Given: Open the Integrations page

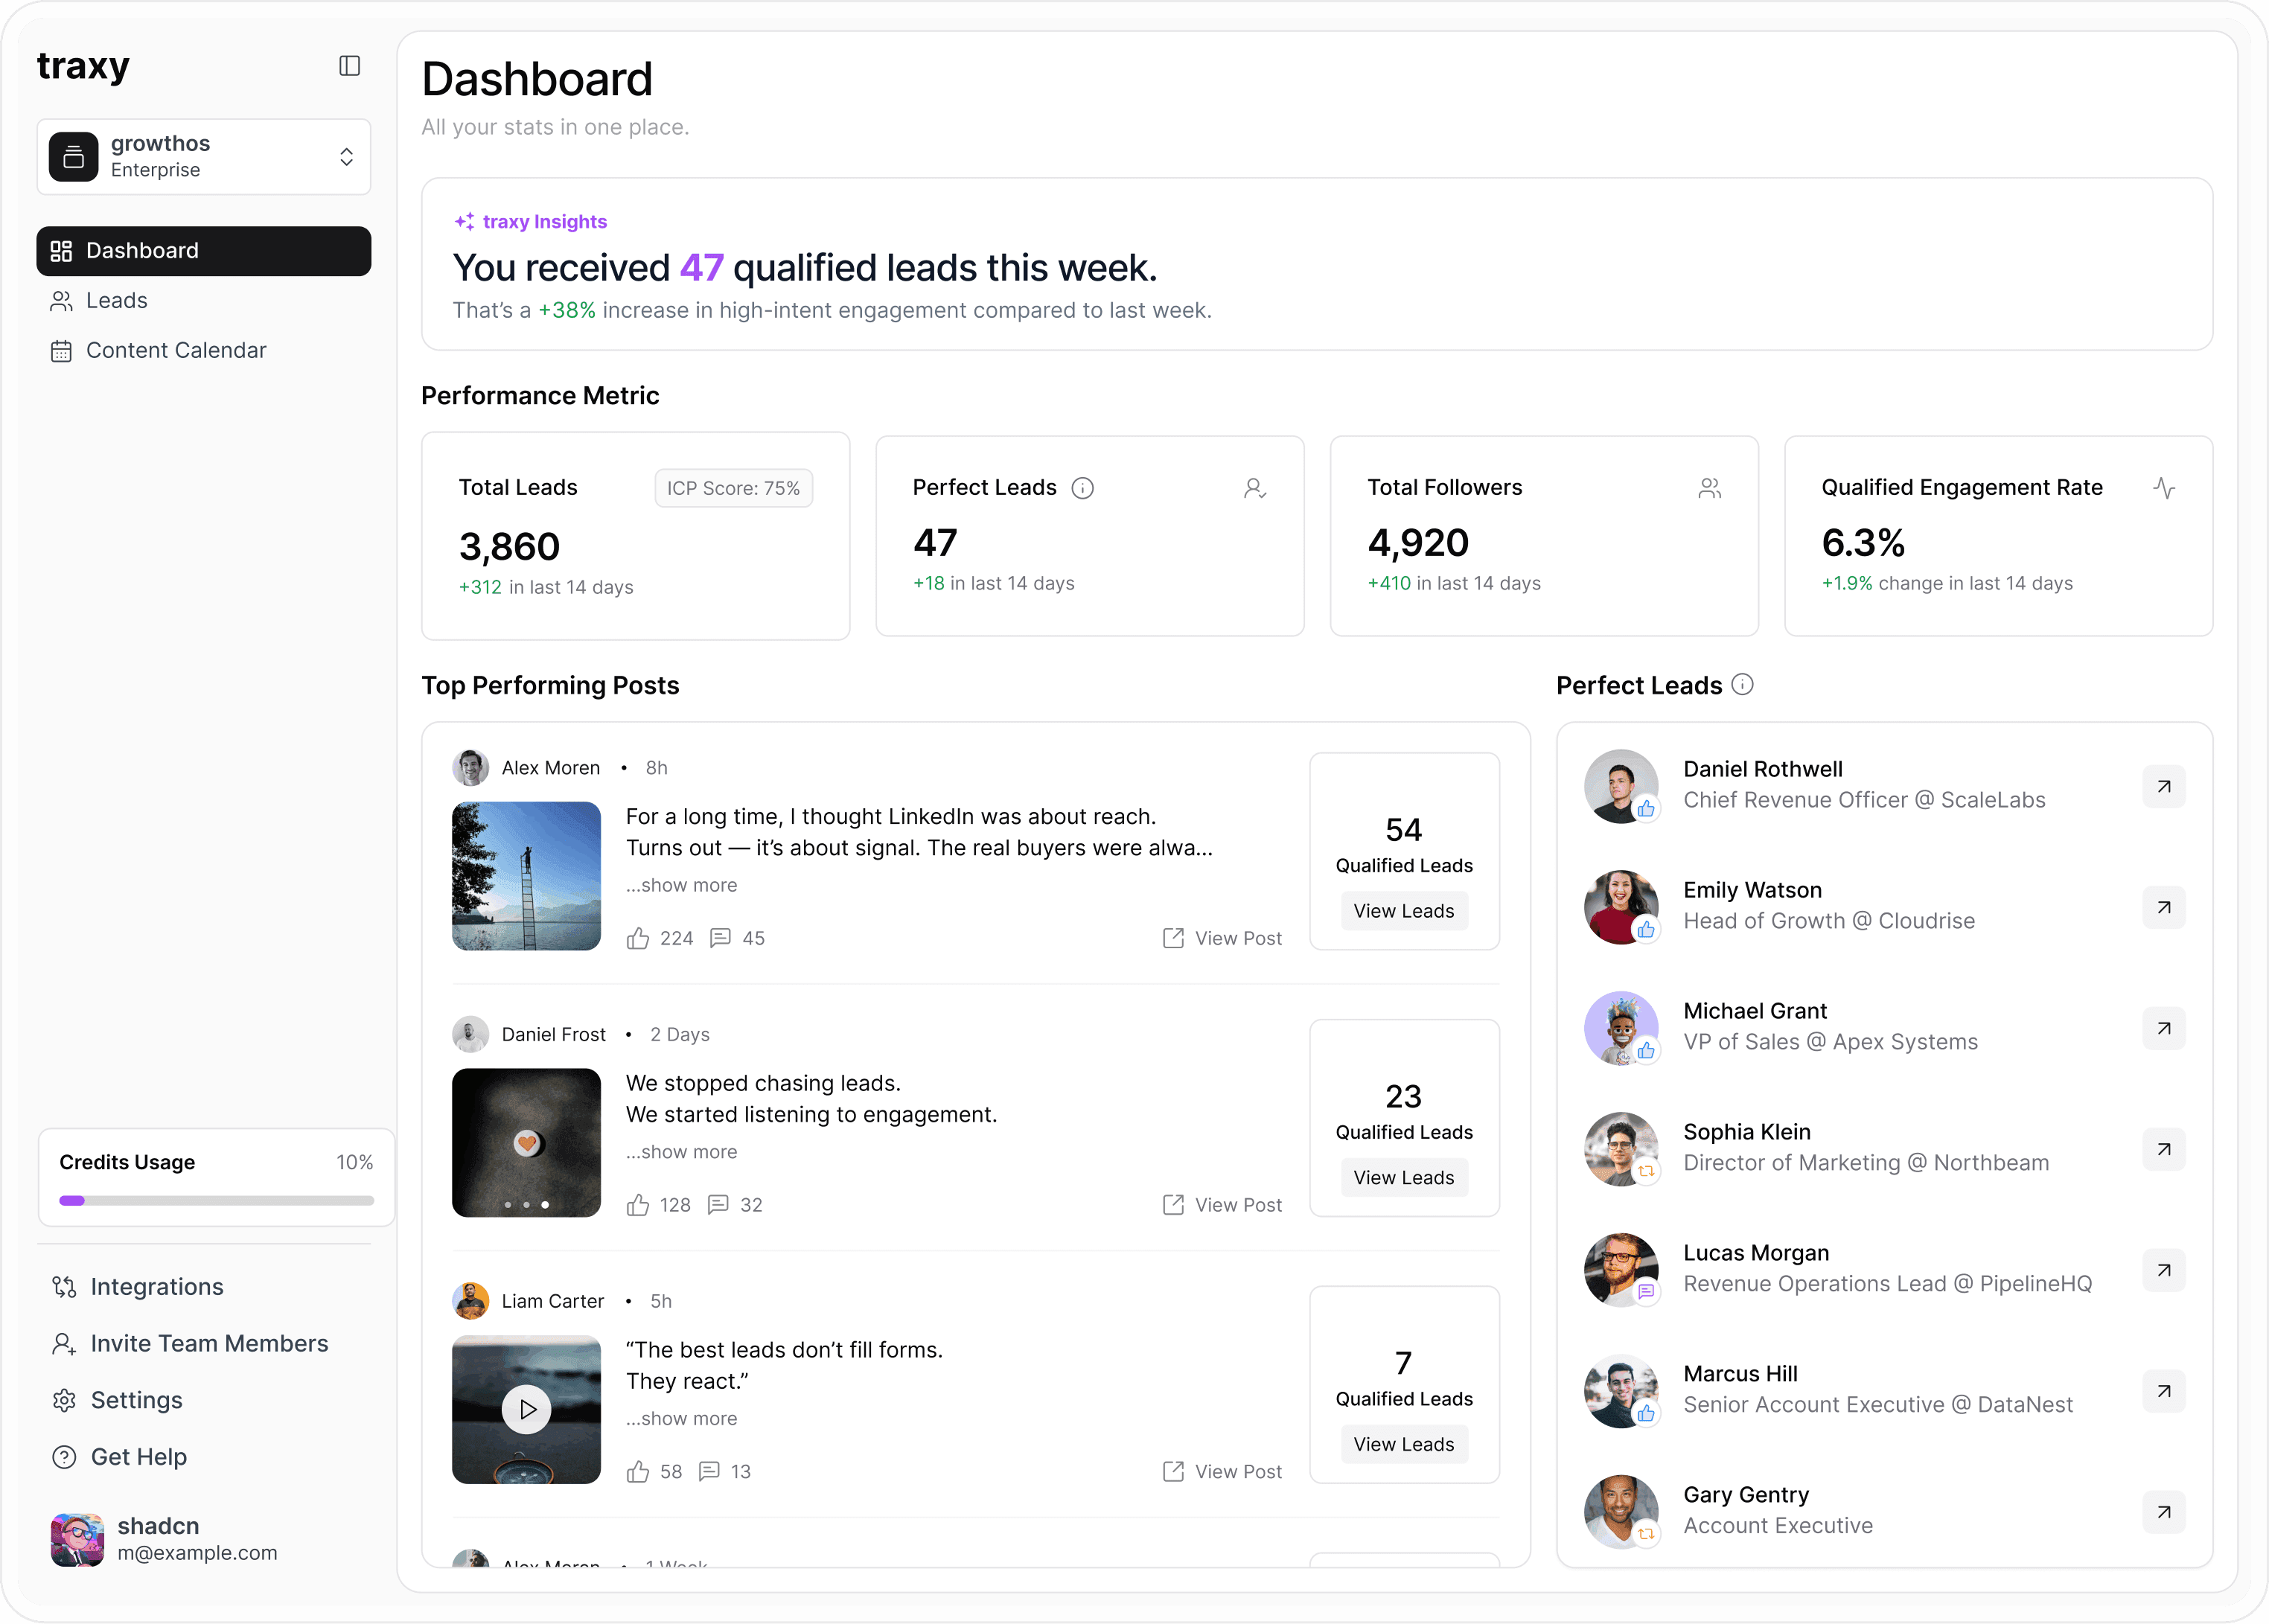Looking at the screenshot, I should (x=156, y=1287).
